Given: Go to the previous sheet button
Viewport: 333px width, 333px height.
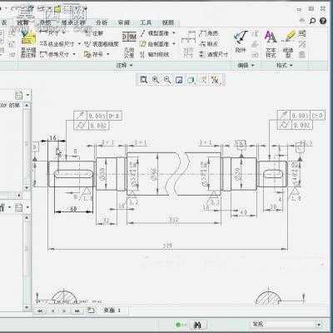Looking at the screenshot, I should [x=52, y=311].
